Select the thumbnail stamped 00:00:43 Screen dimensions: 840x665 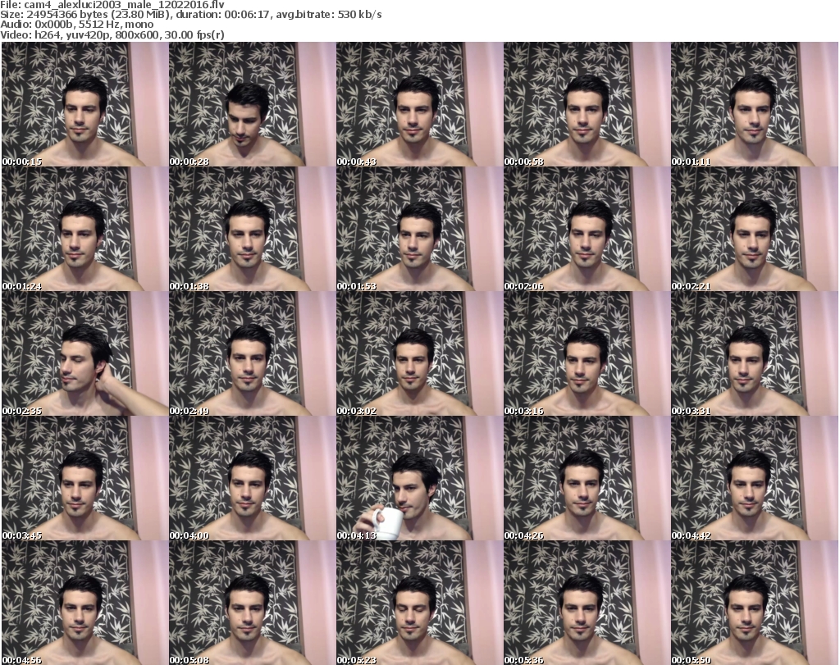click(419, 104)
